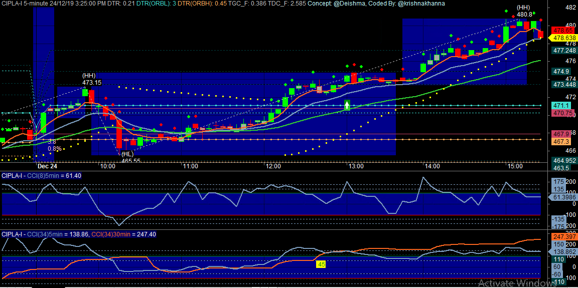The height and width of the screenshot is (288, 578).
Task: Click the 138.862 CCI value tag
Action: (562, 252)
